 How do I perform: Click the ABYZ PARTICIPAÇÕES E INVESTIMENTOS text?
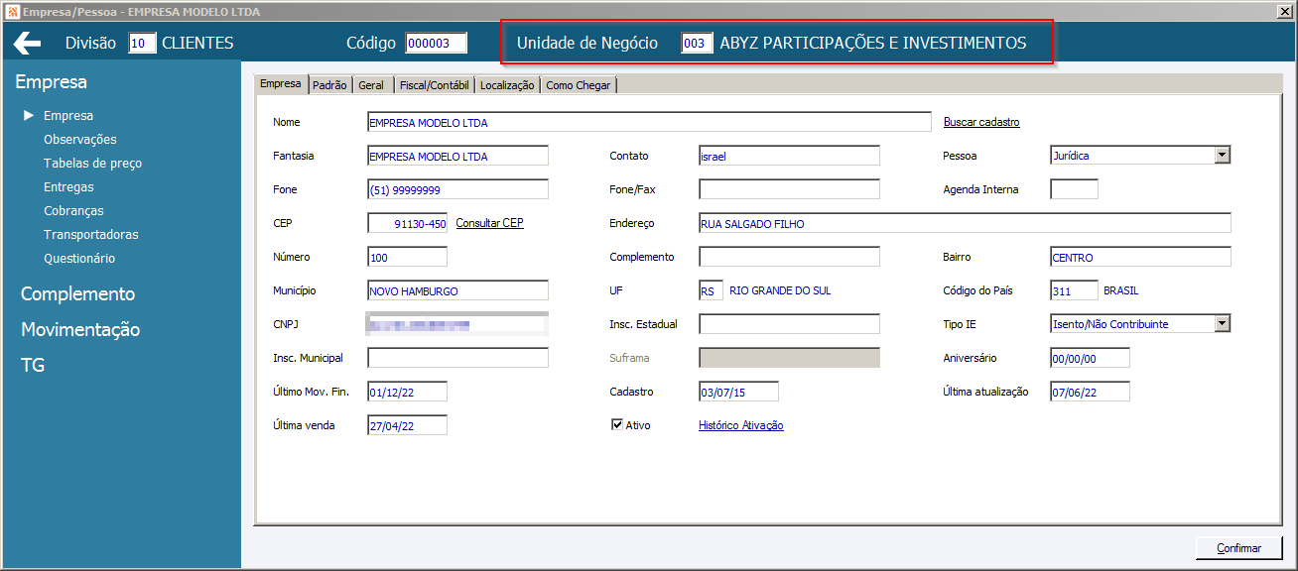pos(873,44)
